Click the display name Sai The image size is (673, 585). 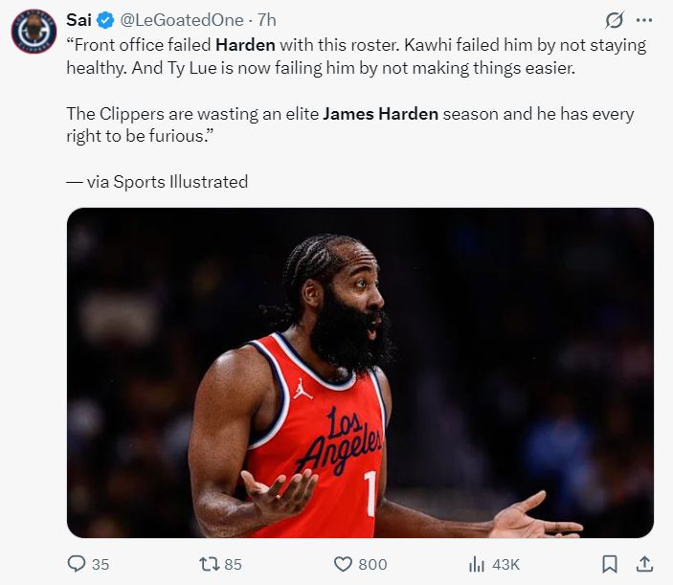(79, 20)
